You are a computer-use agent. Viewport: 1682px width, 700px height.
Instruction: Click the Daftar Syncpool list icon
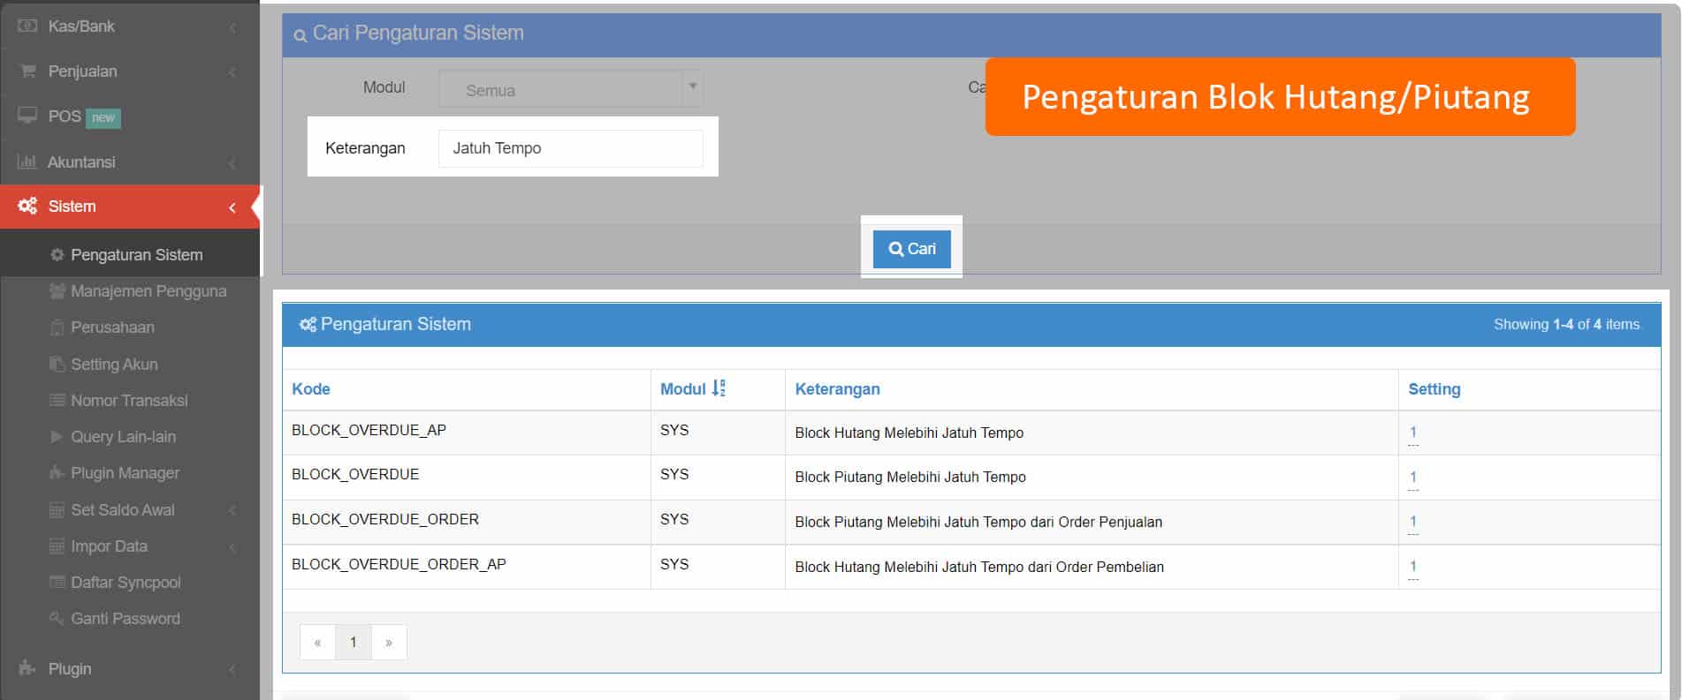tap(57, 583)
